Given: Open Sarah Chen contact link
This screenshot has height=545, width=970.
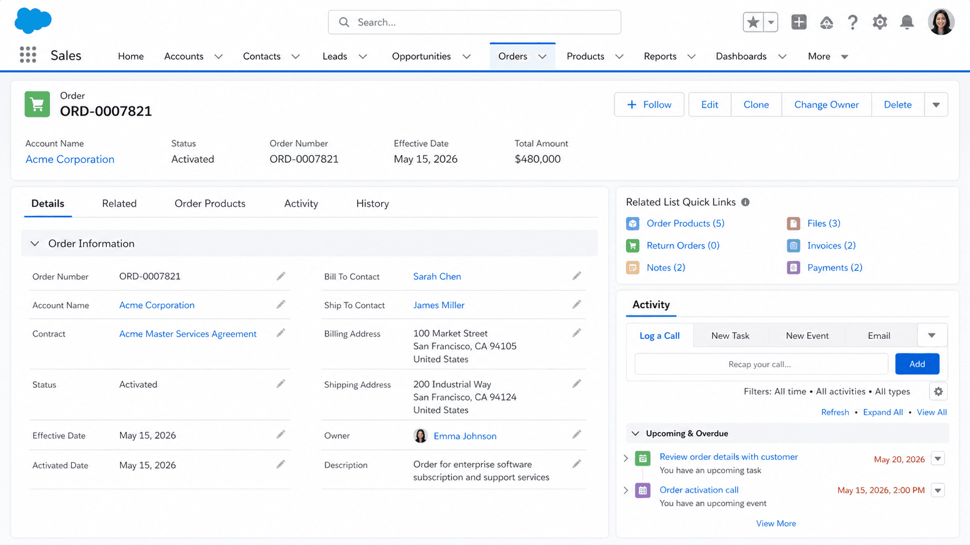Looking at the screenshot, I should 437,276.
